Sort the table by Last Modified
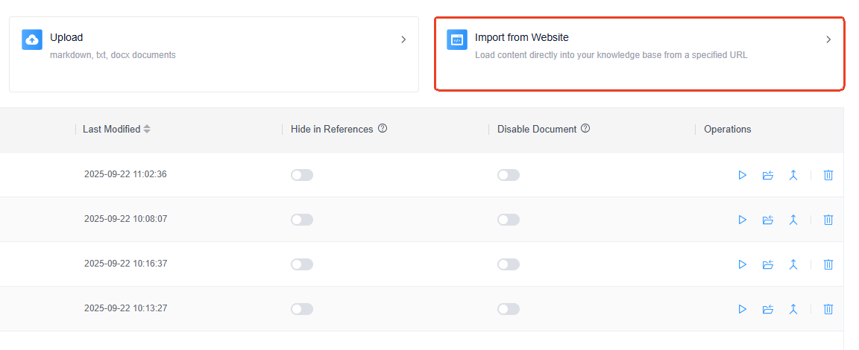Screen dimensions: 859x350 (147, 129)
